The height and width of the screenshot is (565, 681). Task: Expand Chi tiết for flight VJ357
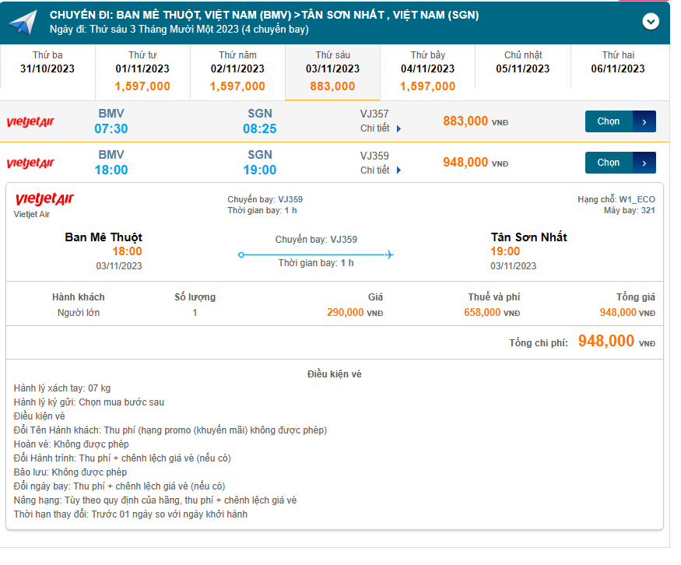pos(381,128)
